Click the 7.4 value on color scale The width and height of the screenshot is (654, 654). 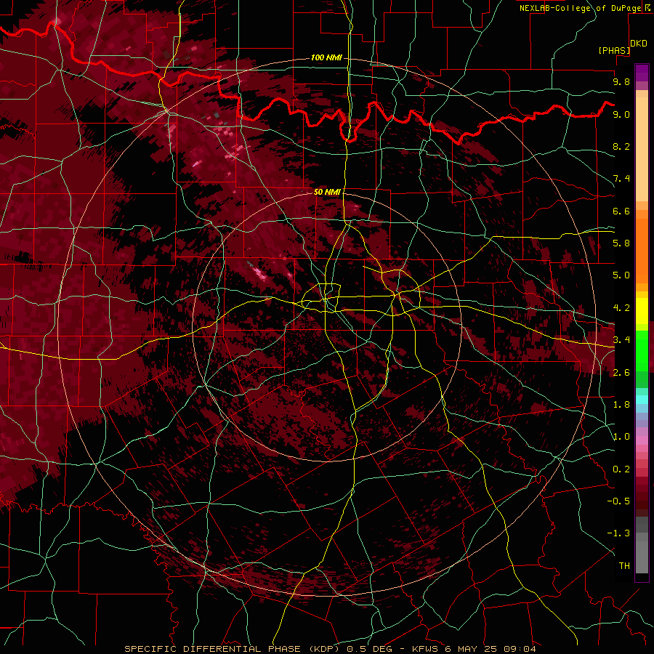pos(621,179)
